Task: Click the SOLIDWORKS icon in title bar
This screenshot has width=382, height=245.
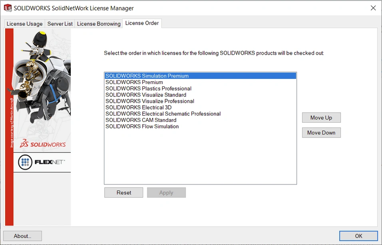Action: click(8, 8)
